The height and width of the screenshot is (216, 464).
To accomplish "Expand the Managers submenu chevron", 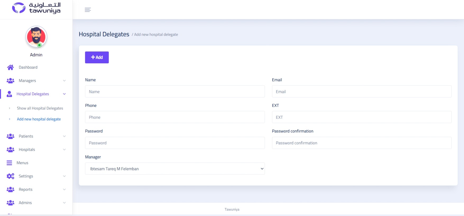I will tap(64, 81).
